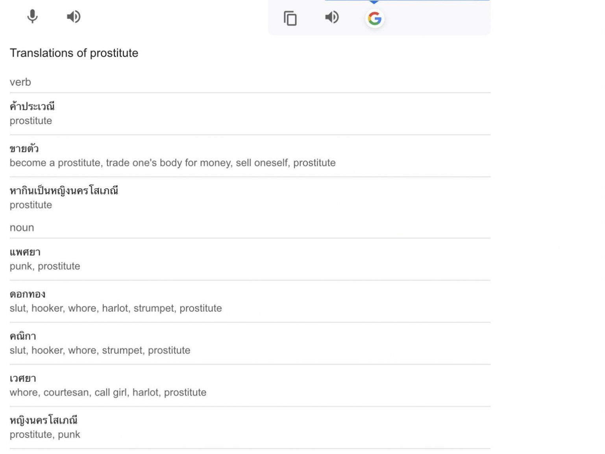The width and height of the screenshot is (605, 454).
Task: Copy the translation with the copy icon
Action: pos(290,18)
